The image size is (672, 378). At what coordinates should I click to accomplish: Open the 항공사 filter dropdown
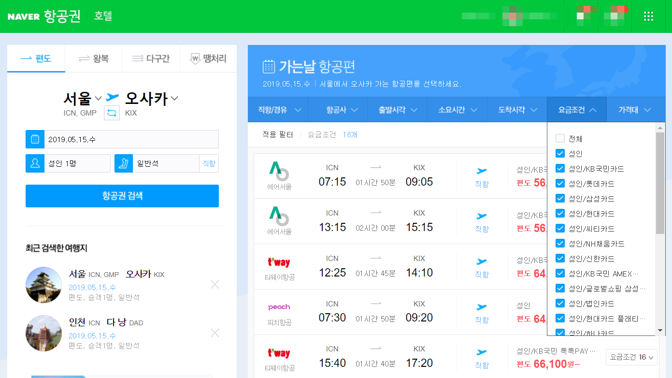coord(338,110)
